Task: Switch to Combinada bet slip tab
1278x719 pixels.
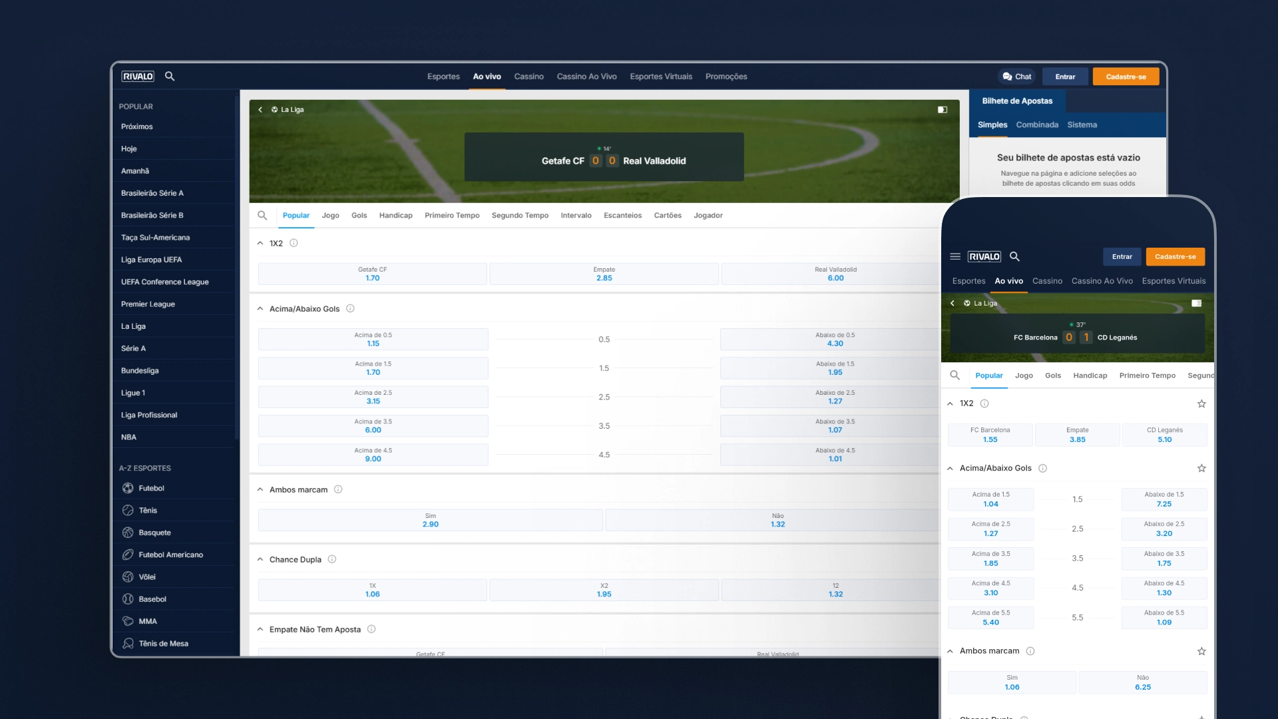Action: click(x=1037, y=125)
